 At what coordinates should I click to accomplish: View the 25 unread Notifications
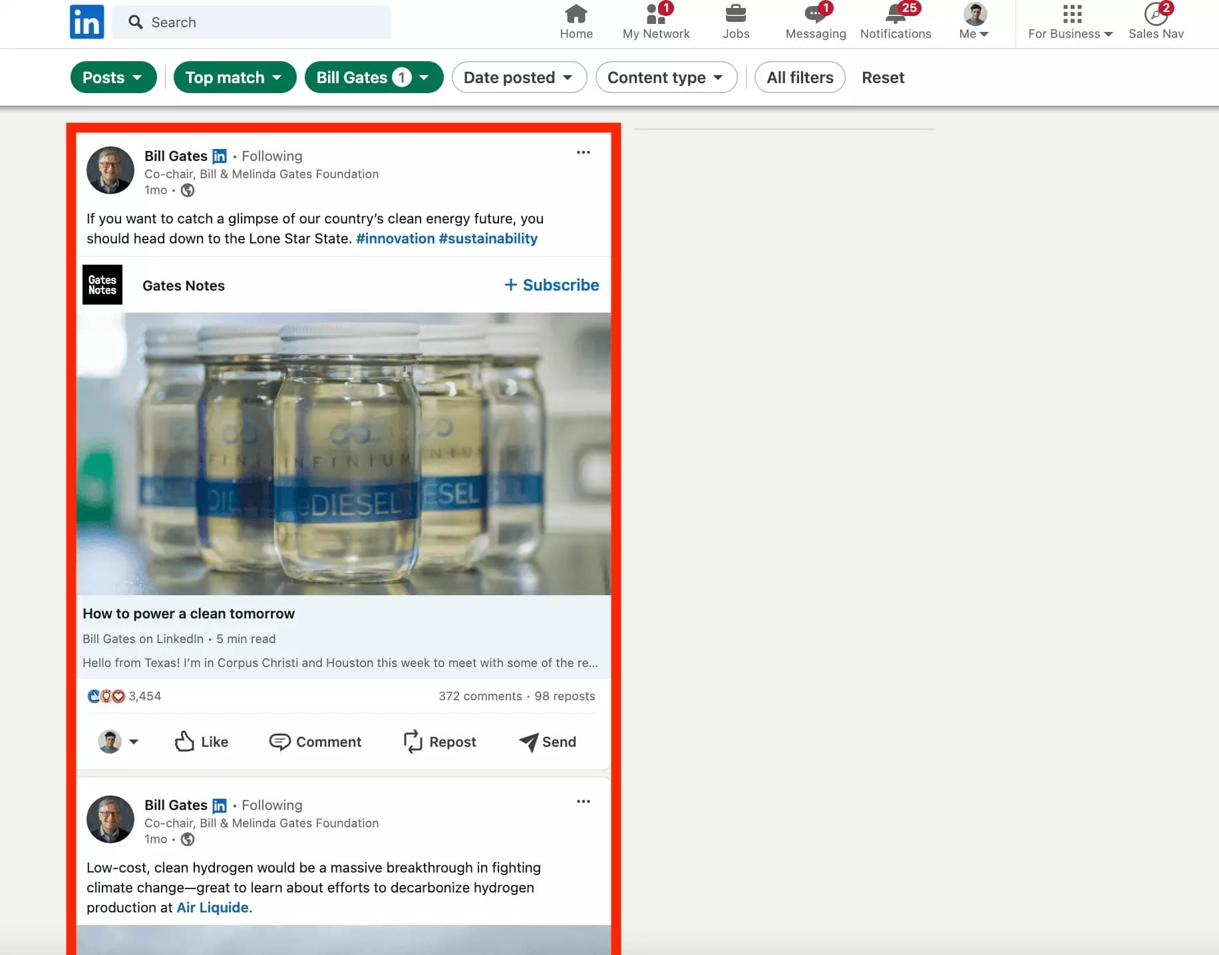tap(895, 16)
